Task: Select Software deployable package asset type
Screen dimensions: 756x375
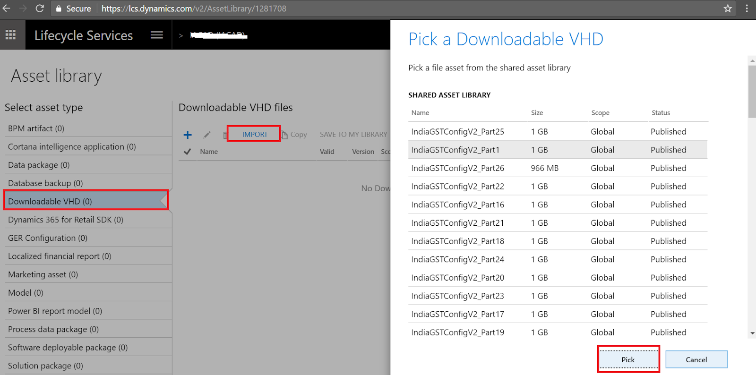Action: click(88, 348)
